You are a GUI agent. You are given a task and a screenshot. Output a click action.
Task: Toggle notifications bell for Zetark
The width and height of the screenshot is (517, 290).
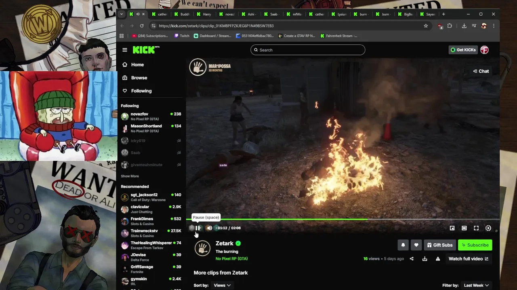click(x=403, y=245)
